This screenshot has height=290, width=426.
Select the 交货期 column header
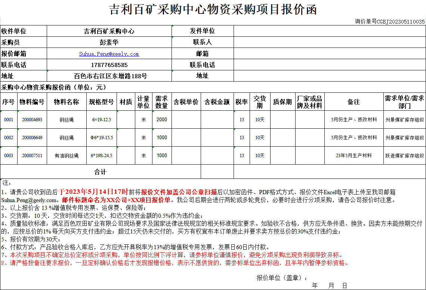point(260,102)
